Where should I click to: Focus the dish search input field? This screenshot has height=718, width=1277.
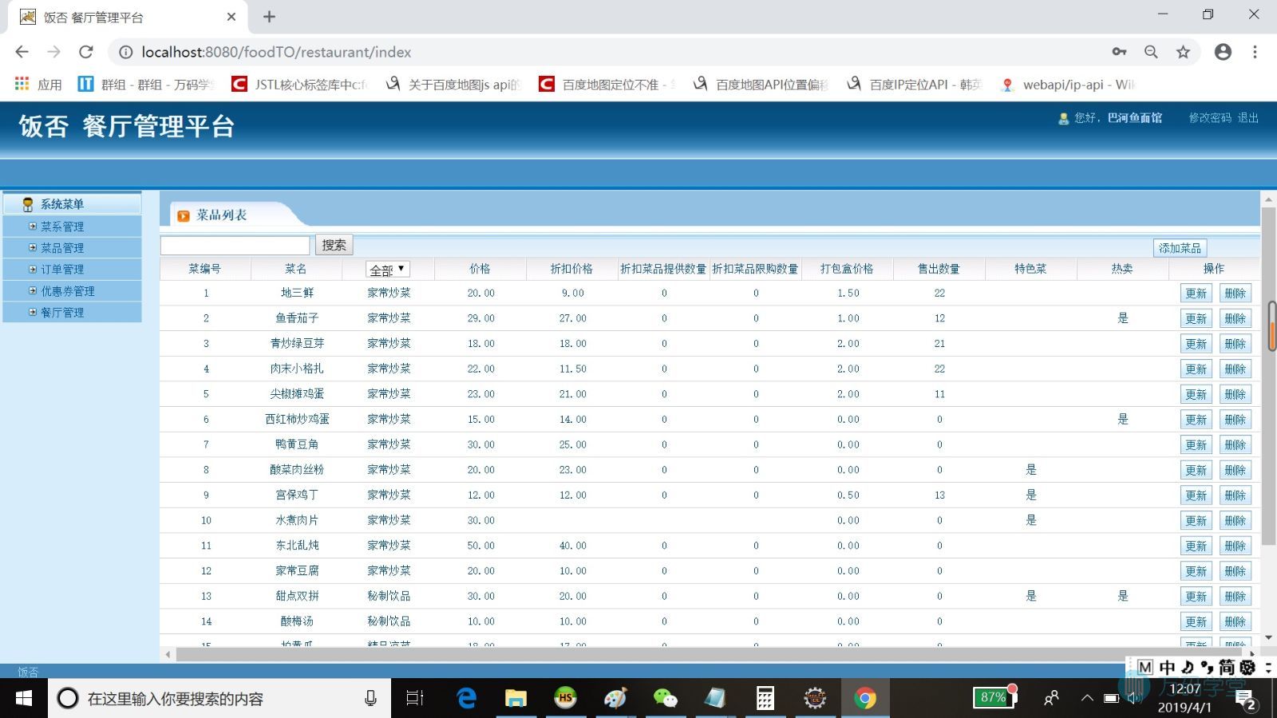click(x=235, y=245)
